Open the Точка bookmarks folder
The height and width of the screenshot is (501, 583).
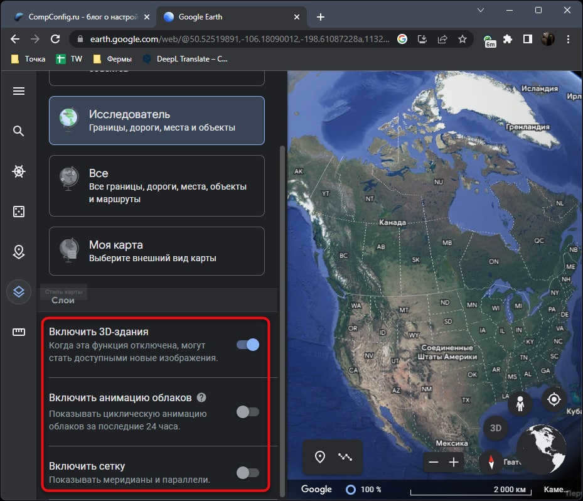[28, 59]
